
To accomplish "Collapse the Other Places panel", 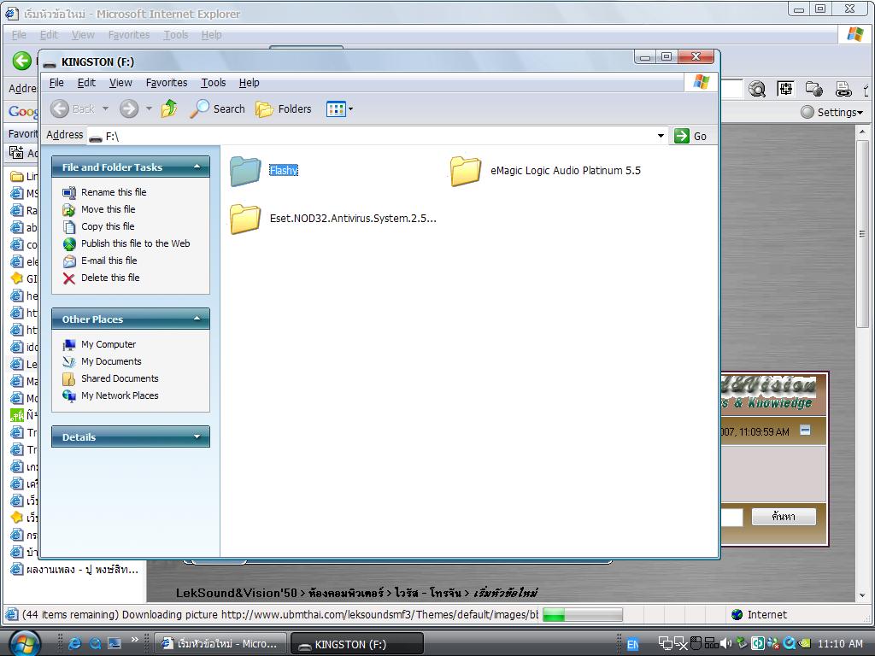I will [x=197, y=319].
